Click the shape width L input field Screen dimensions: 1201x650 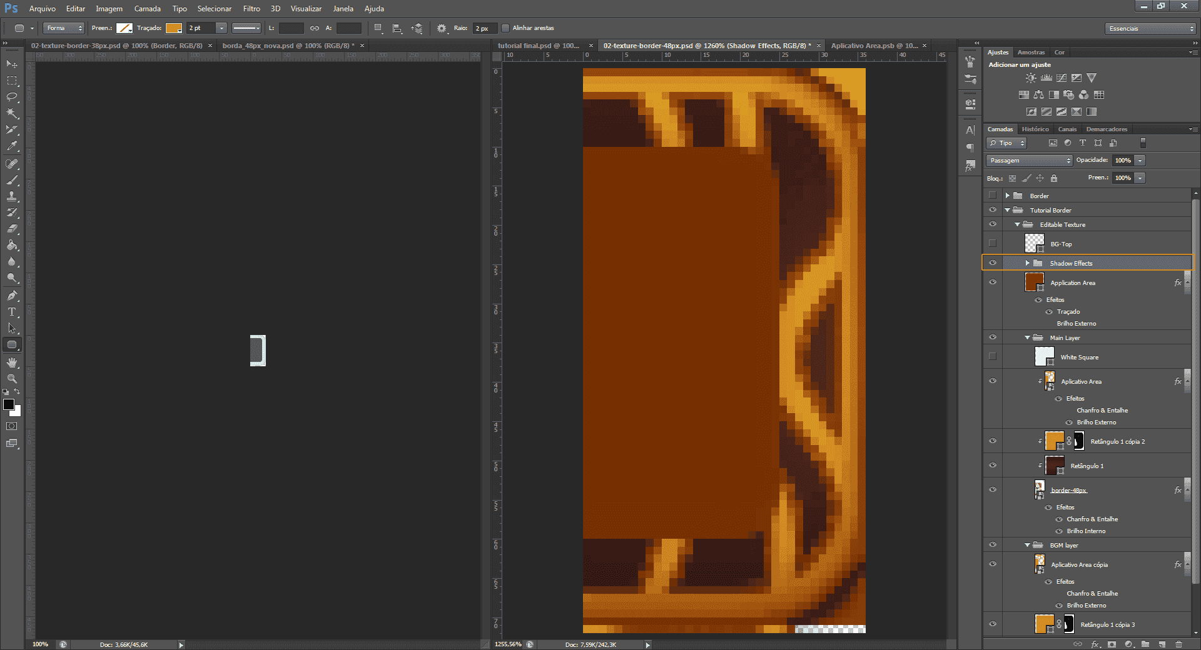click(x=291, y=28)
